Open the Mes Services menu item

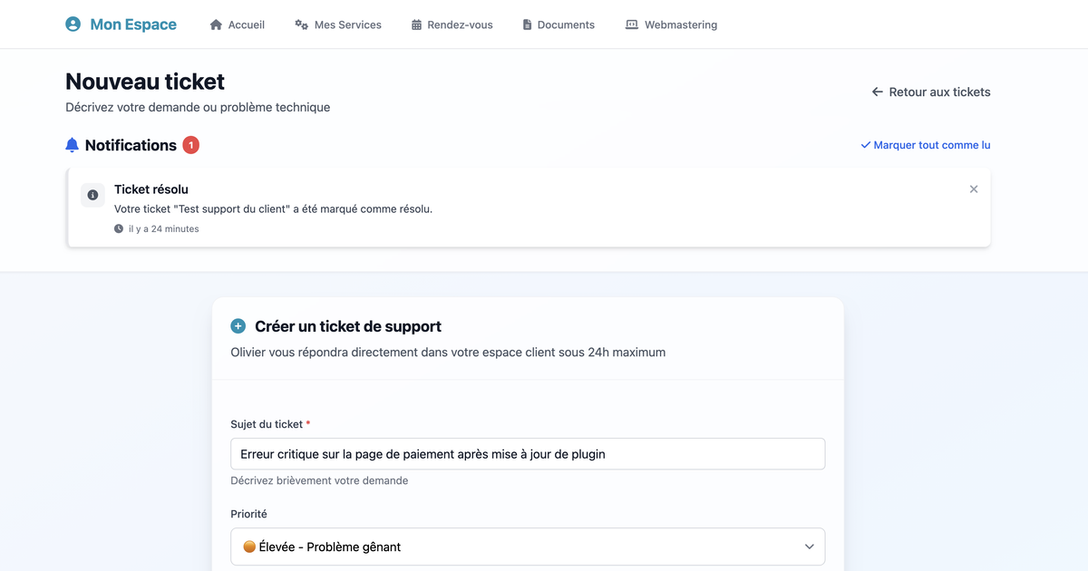(338, 24)
